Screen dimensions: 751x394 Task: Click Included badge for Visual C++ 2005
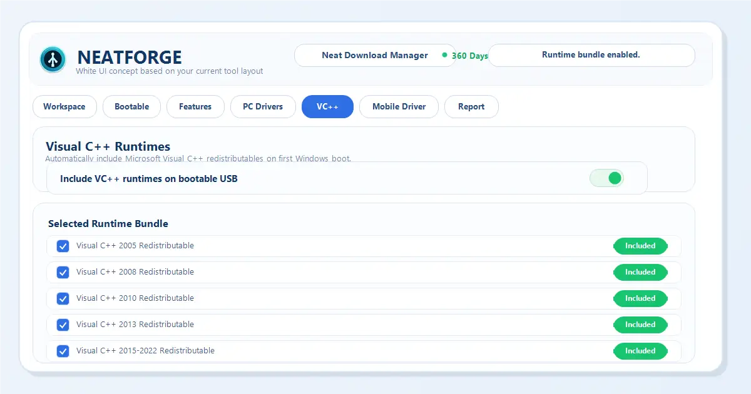point(640,246)
